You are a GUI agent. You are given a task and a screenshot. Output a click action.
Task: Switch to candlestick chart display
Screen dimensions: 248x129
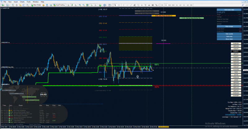click(72, 5)
